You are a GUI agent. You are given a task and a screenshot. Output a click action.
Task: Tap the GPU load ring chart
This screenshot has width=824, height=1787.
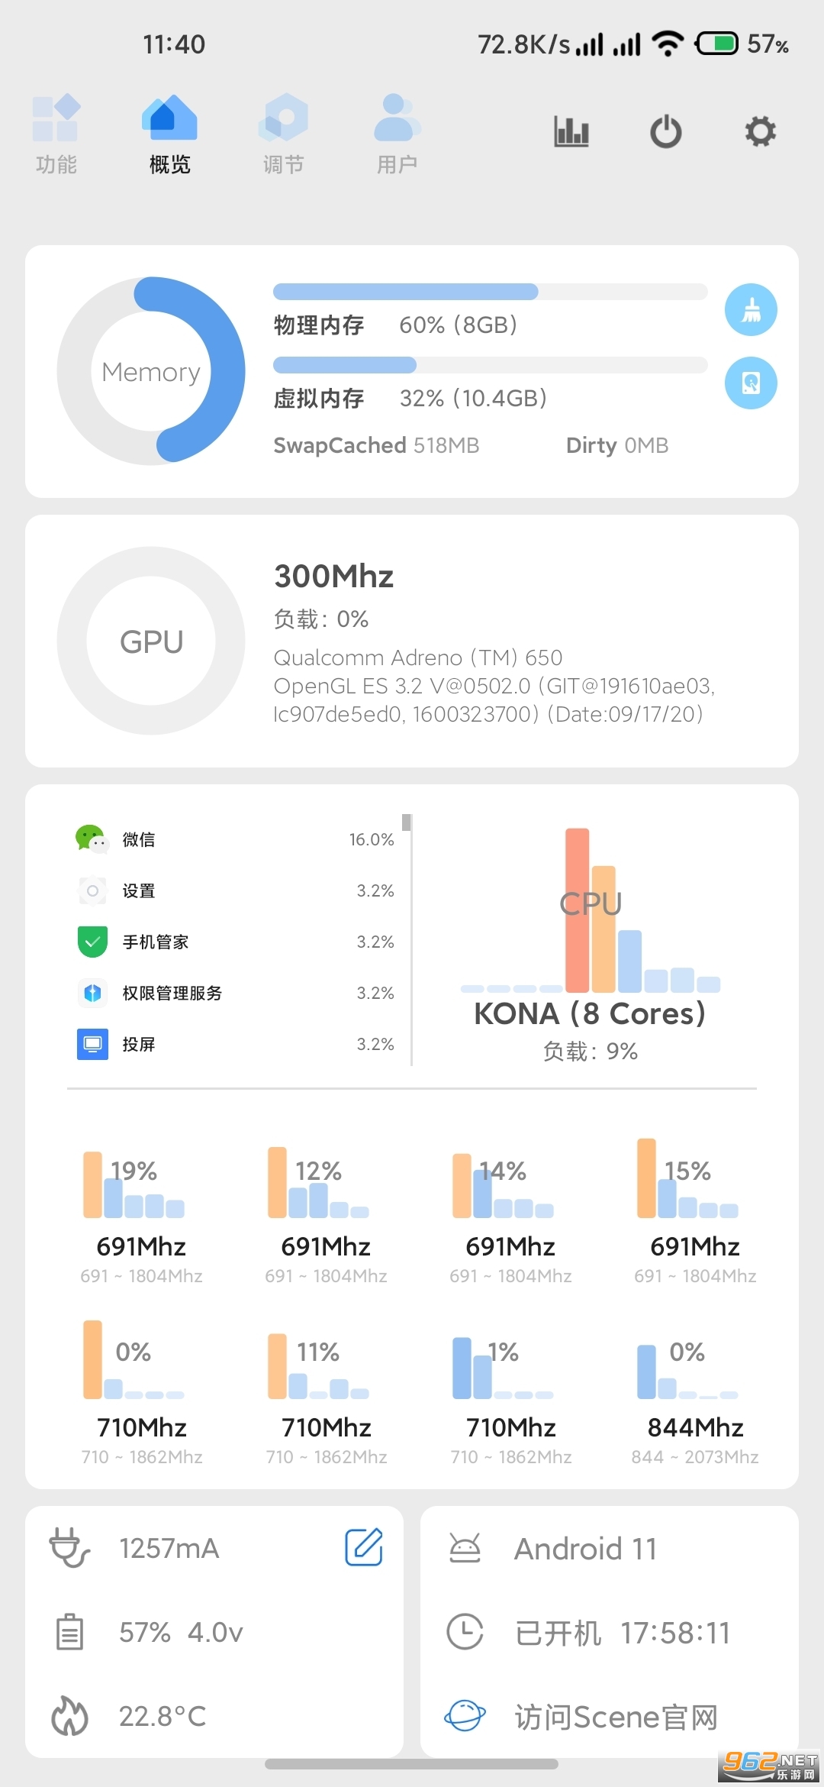pyautogui.click(x=151, y=641)
